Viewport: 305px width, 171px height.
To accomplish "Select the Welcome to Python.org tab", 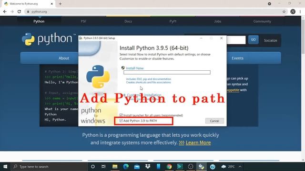I will point(28,4).
